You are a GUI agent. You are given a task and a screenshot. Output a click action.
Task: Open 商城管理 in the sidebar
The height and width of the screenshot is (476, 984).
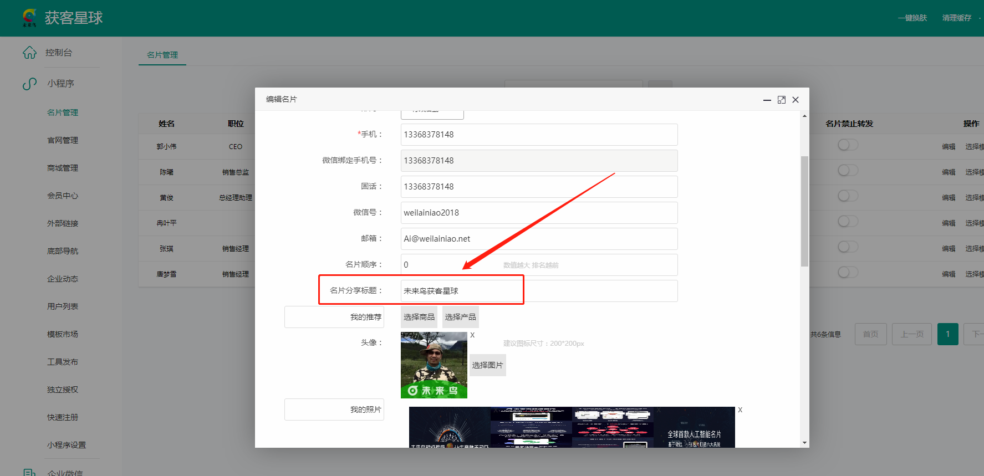tap(63, 168)
